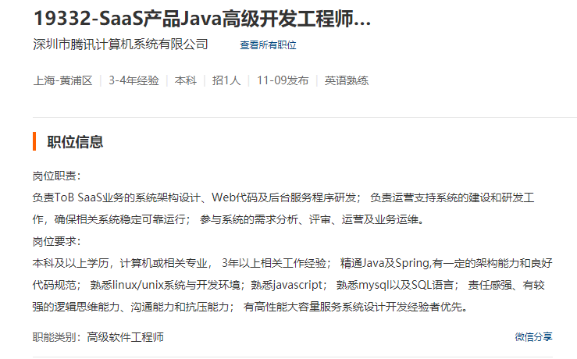This screenshot has width=577, height=359.
Task: Click the 岗位职责 label
Action: click(x=56, y=176)
